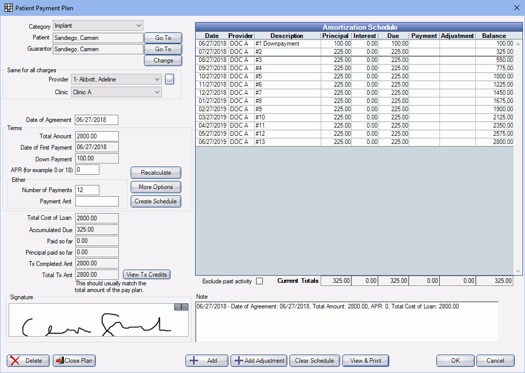Click the Adjustment column header

click(x=457, y=36)
